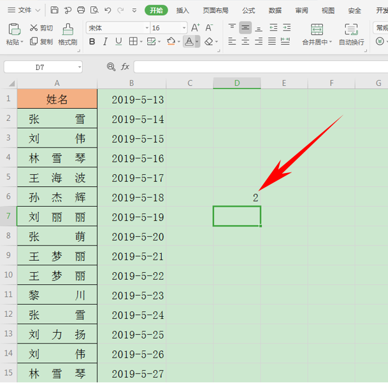Select row 7 header

[8, 216]
